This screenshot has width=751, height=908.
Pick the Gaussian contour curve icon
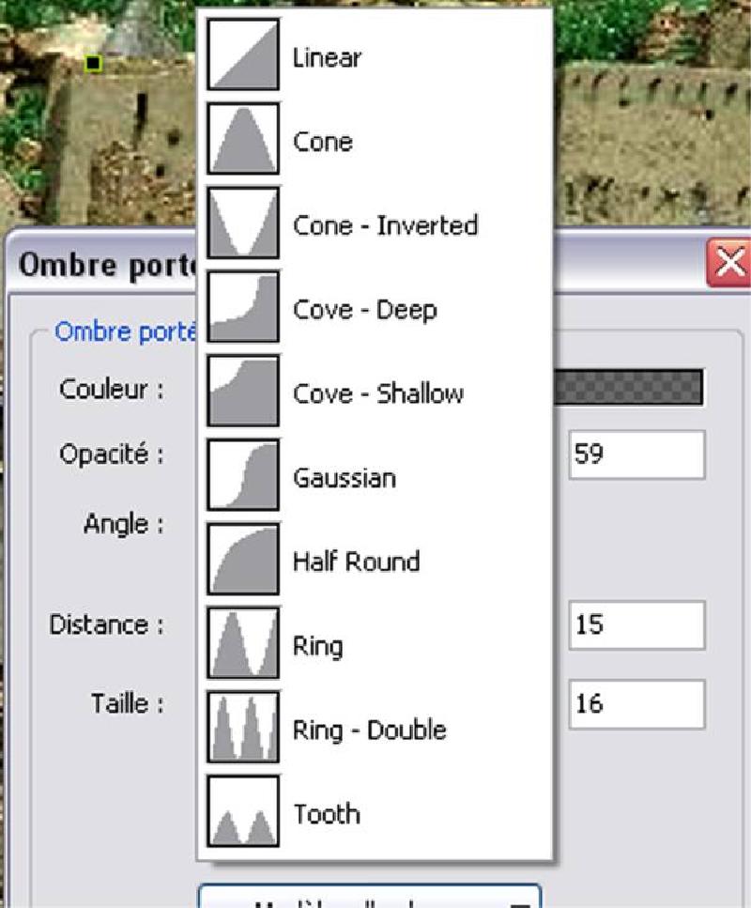243,474
